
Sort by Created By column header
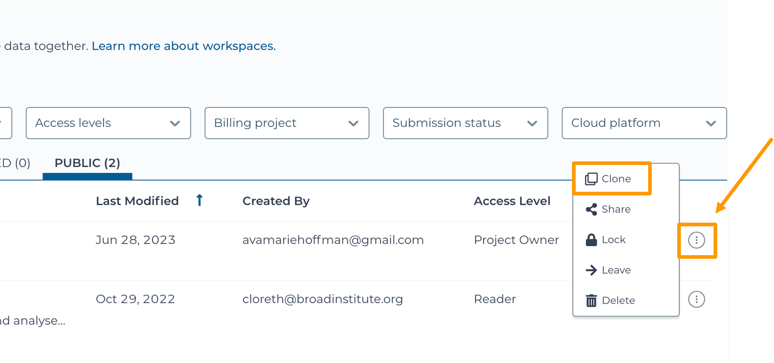(276, 201)
